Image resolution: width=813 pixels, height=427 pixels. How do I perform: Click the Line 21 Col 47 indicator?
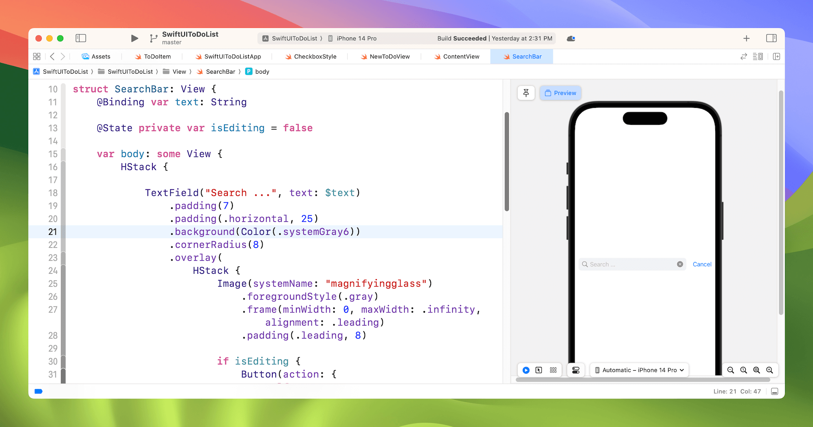pos(737,391)
